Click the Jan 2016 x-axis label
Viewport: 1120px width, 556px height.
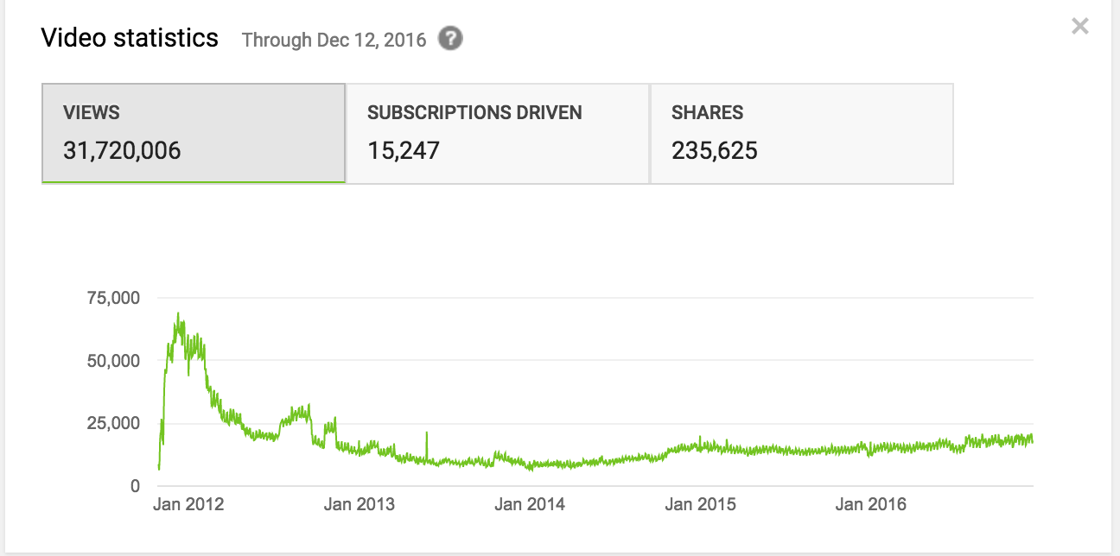871,504
